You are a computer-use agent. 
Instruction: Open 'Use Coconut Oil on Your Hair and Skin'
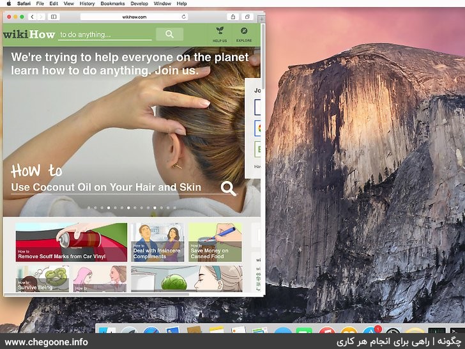point(106,187)
